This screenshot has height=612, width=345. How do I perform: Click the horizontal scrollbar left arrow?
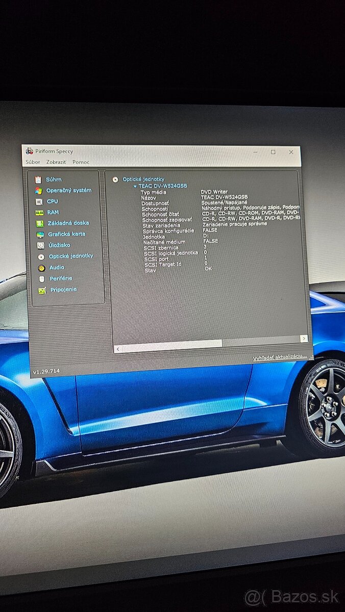(118, 349)
